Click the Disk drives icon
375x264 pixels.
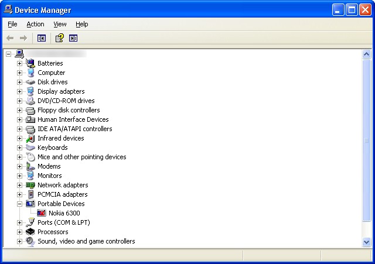pyautogui.click(x=30, y=82)
